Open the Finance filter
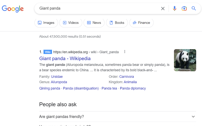The image size is (202, 126). 141,23
